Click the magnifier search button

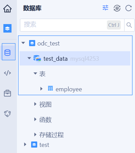pyautogui.click(x=129, y=25)
